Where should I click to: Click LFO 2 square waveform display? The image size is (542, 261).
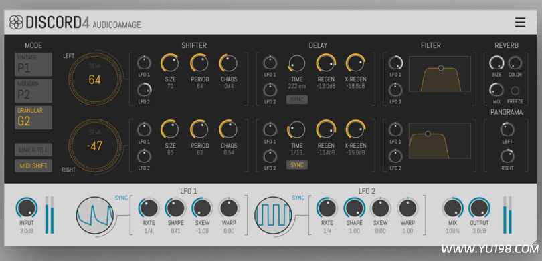coord(273,214)
